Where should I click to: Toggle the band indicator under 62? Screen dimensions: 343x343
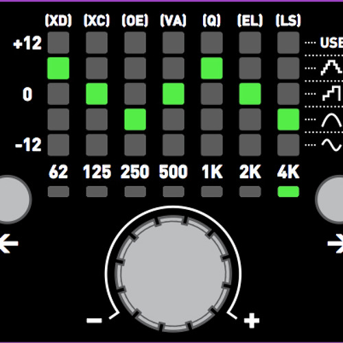(x=58, y=191)
